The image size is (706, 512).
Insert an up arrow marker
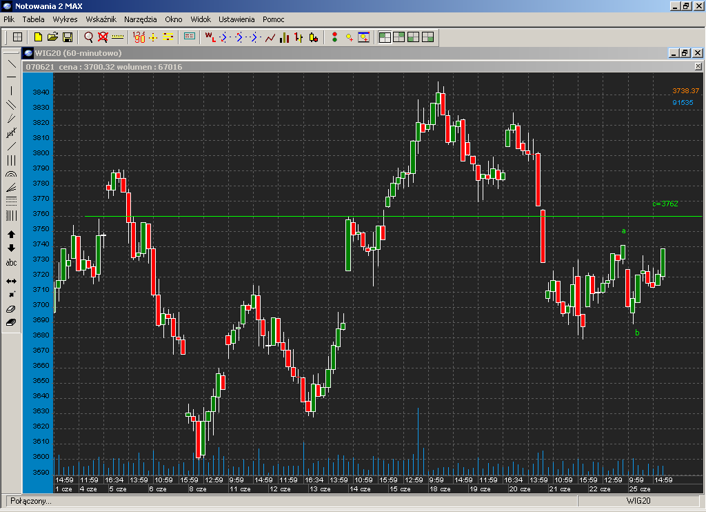(11, 235)
